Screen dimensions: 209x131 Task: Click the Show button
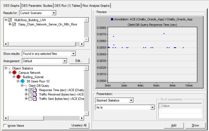pos(195,125)
